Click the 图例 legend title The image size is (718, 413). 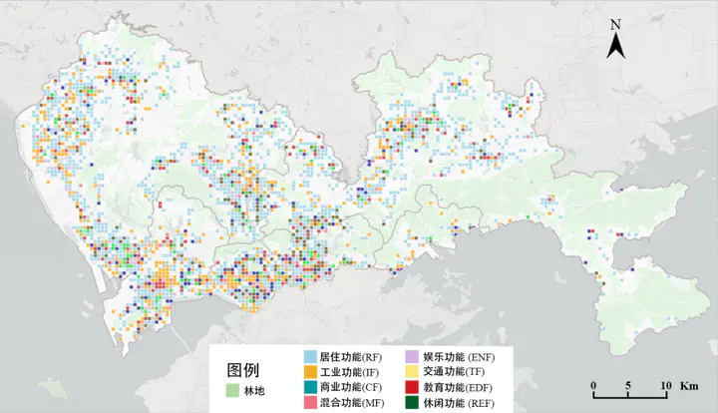coord(242,370)
